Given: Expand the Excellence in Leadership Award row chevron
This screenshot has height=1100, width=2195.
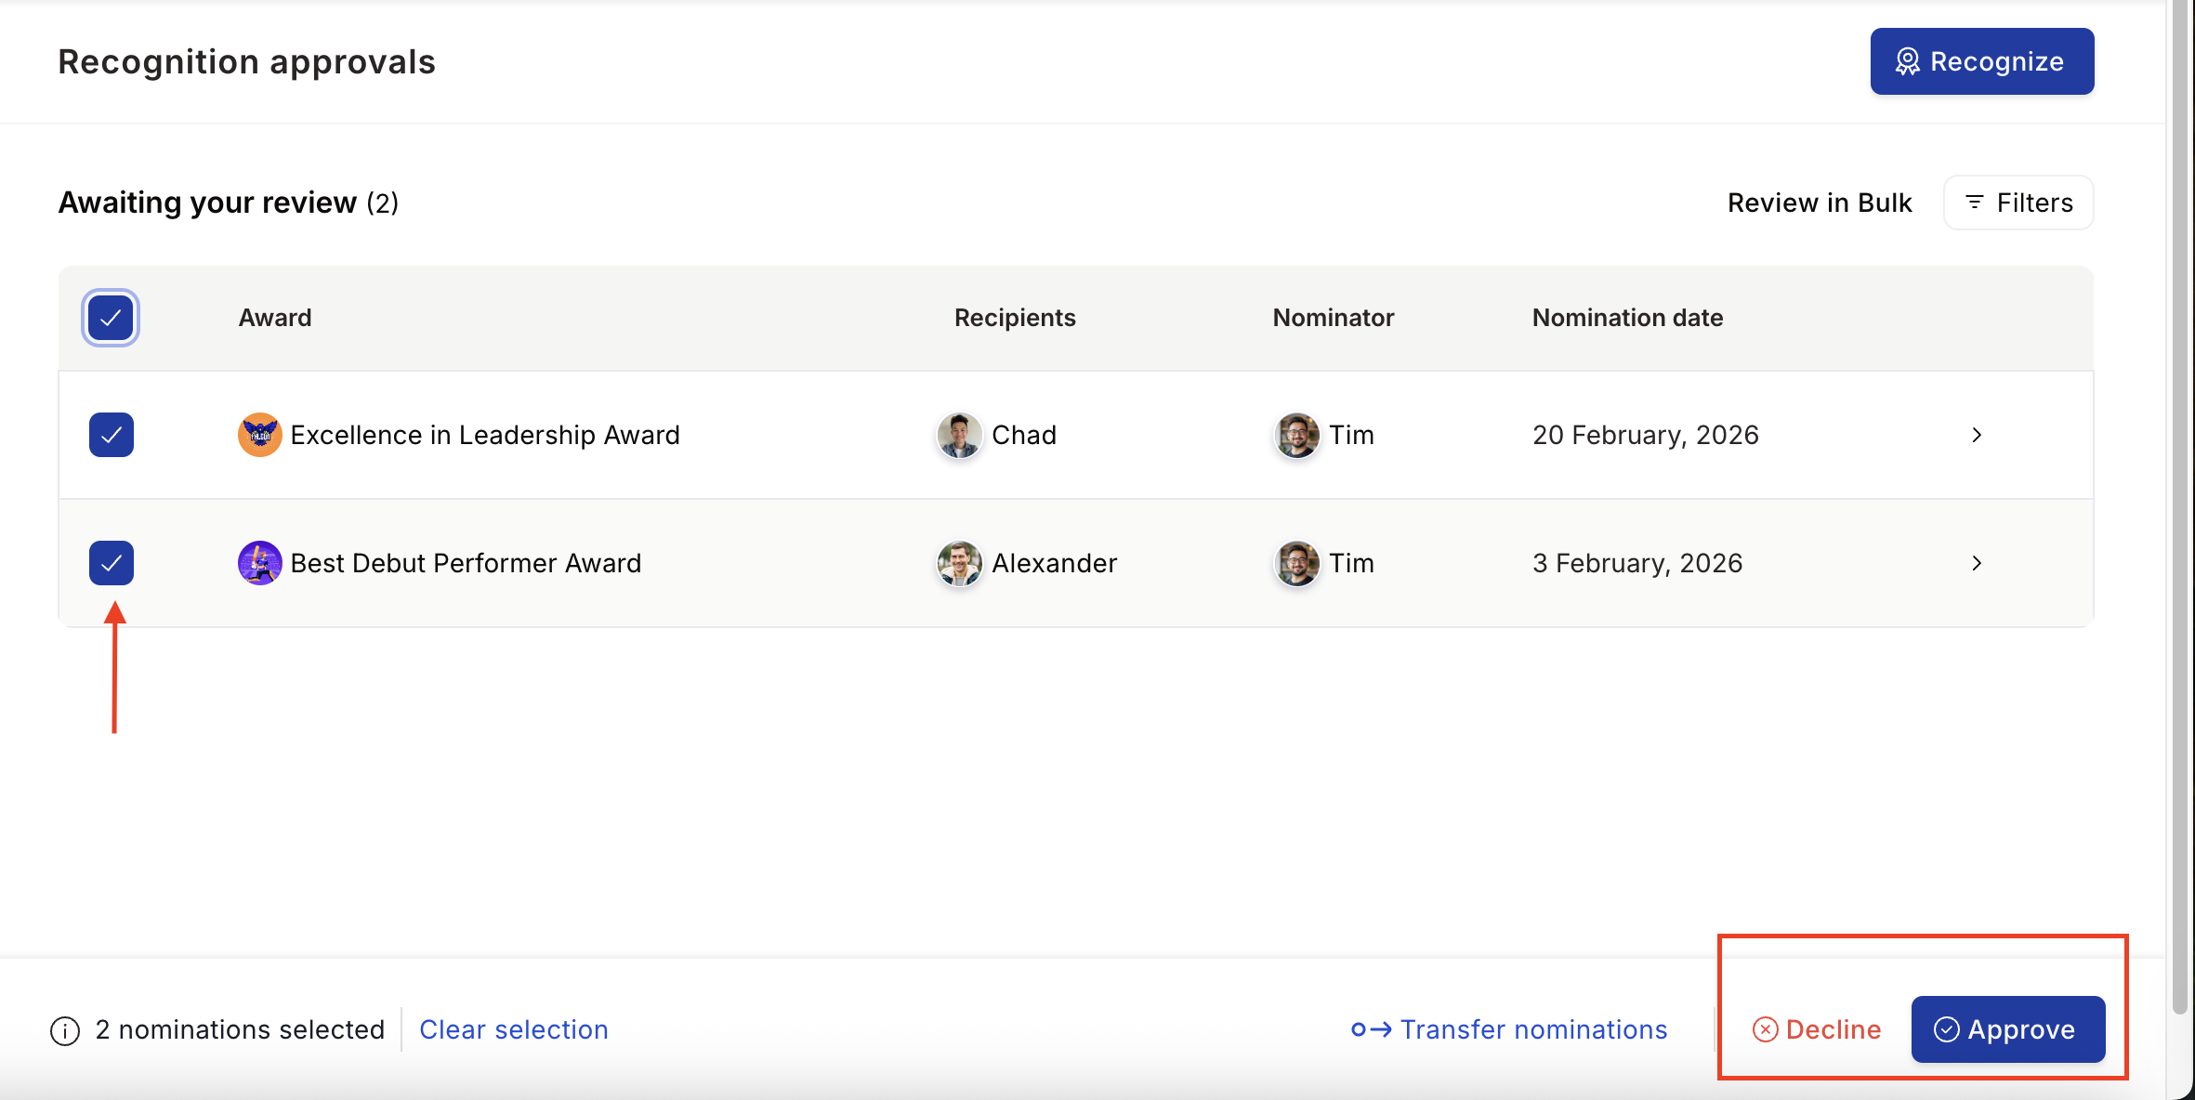Looking at the screenshot, I should [x=1977, y=435].
